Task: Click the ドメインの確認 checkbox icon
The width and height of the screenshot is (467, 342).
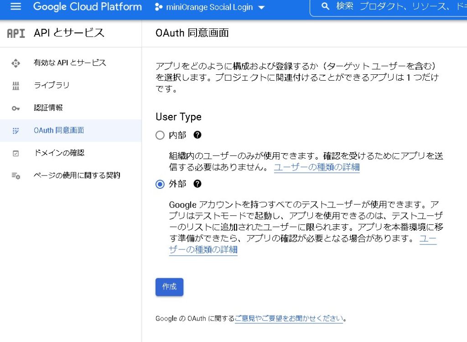Action: [16, 153]
